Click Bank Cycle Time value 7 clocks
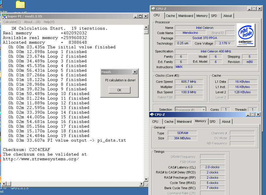 point(212,188)
